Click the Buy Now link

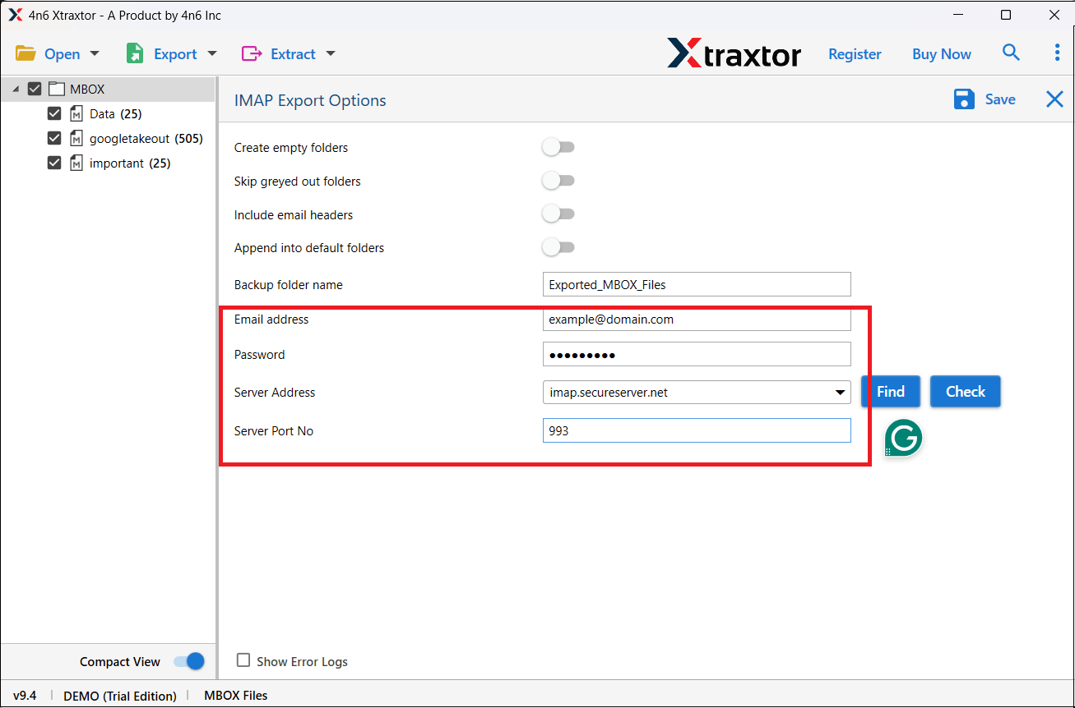pos(942,53)
